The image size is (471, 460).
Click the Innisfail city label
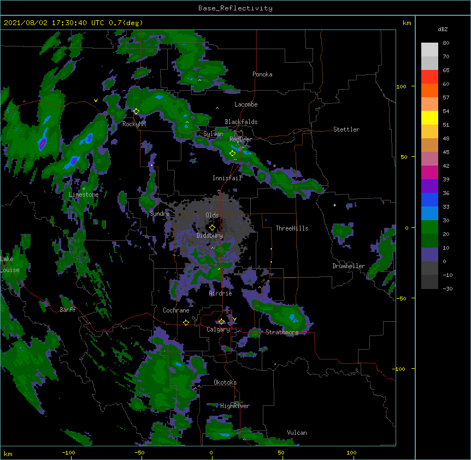(x=227, y=178)
